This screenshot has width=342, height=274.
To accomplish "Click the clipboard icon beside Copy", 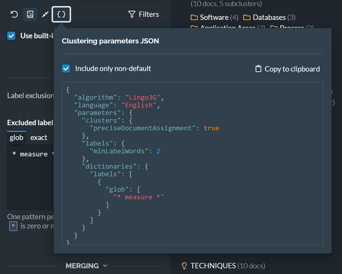I will click(258, 69).
